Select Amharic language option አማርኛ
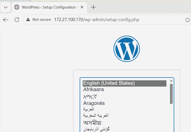Viewport: 191px width, 132px height. tap(125, 97)
